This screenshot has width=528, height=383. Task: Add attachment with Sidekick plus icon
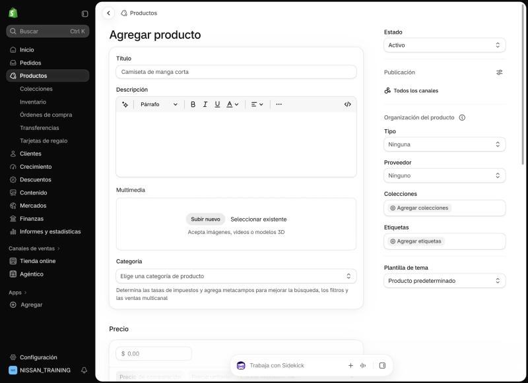350,365
